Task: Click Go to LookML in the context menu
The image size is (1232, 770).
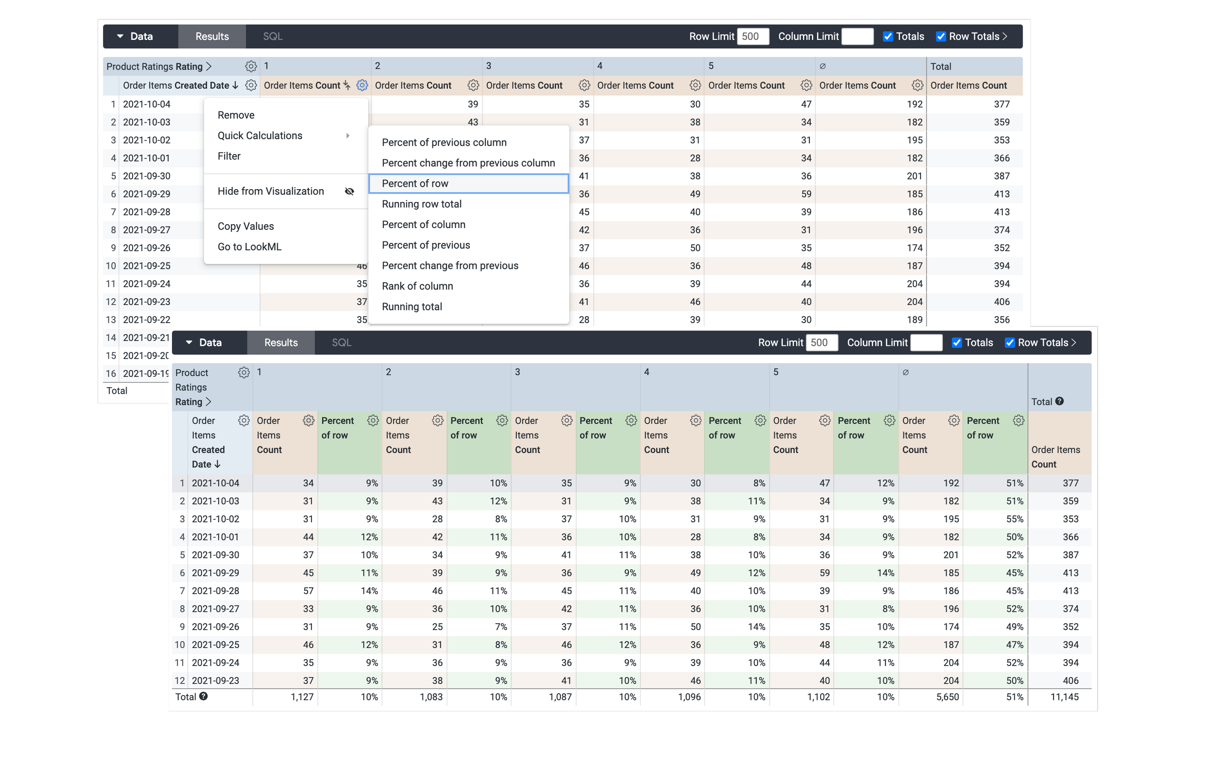Action: (x=249, y=246)
